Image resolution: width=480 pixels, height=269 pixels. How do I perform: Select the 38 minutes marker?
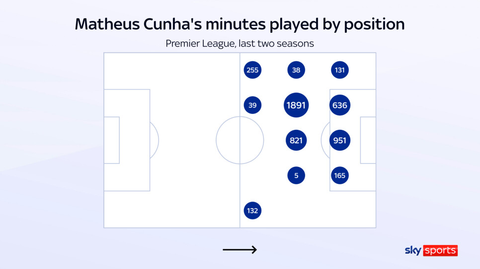(x=296, y=70)
